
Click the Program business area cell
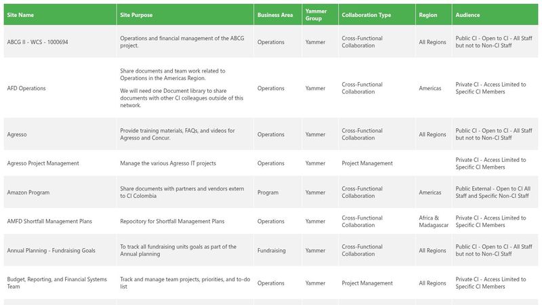coord(268,192)
